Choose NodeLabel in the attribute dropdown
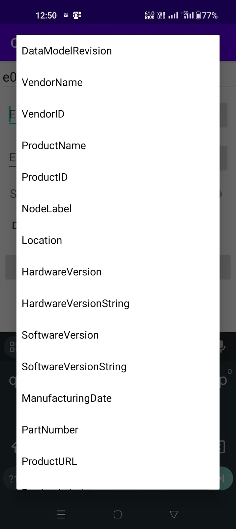 (x=46, y=209)
